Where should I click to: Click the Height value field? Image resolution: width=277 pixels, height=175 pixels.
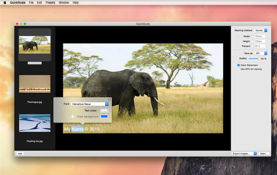click(x=260, y=41)
